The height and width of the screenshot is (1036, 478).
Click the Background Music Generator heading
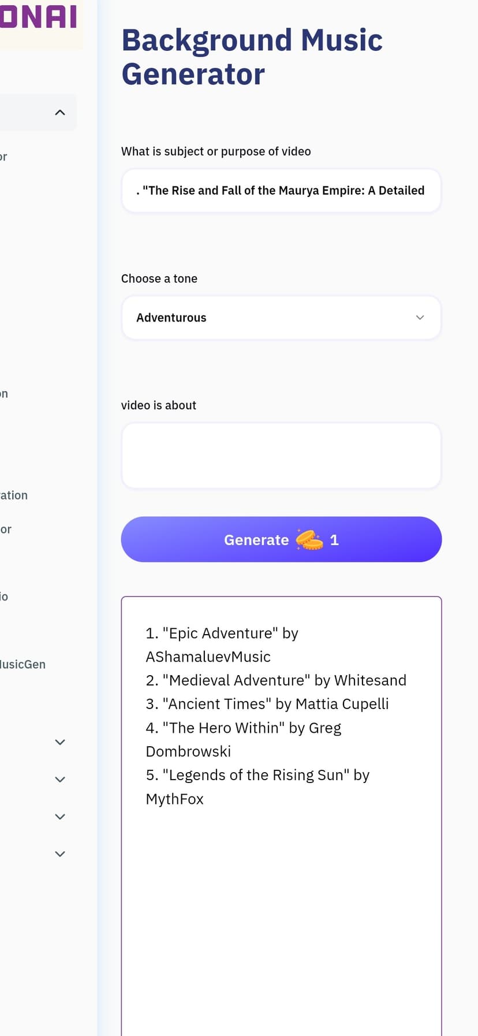[x=252, y=57]
